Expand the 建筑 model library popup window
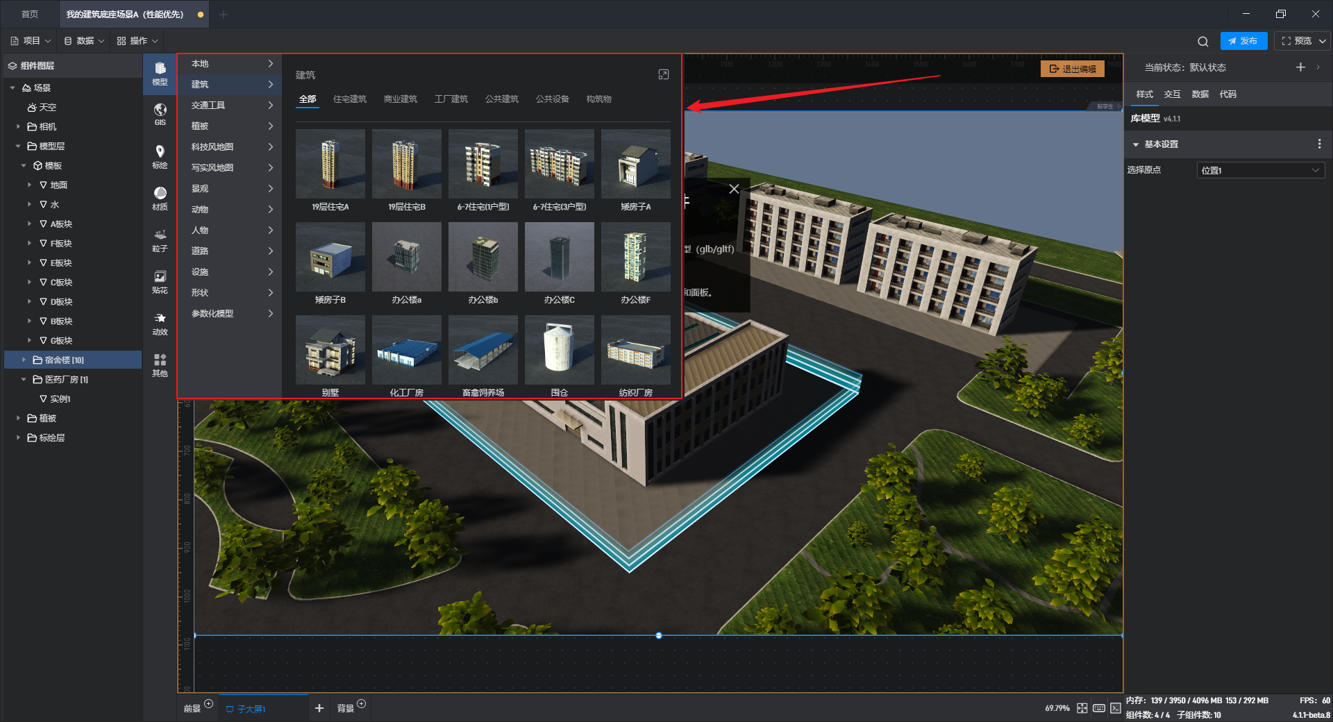Screen dimensions: 1333x722 pos(663,75)
